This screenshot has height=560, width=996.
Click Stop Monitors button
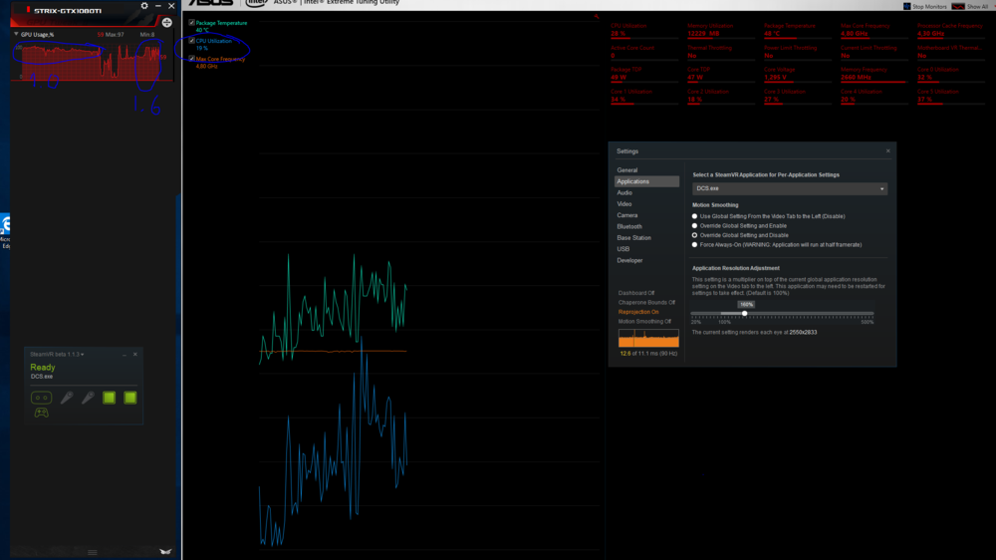tap(925, 6)
